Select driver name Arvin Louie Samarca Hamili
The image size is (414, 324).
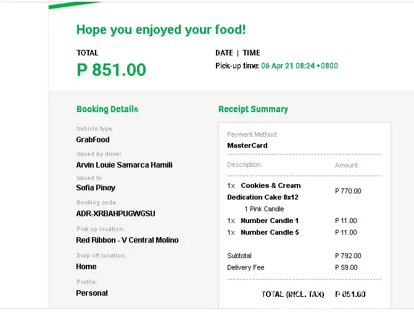(x=124, y=165)
